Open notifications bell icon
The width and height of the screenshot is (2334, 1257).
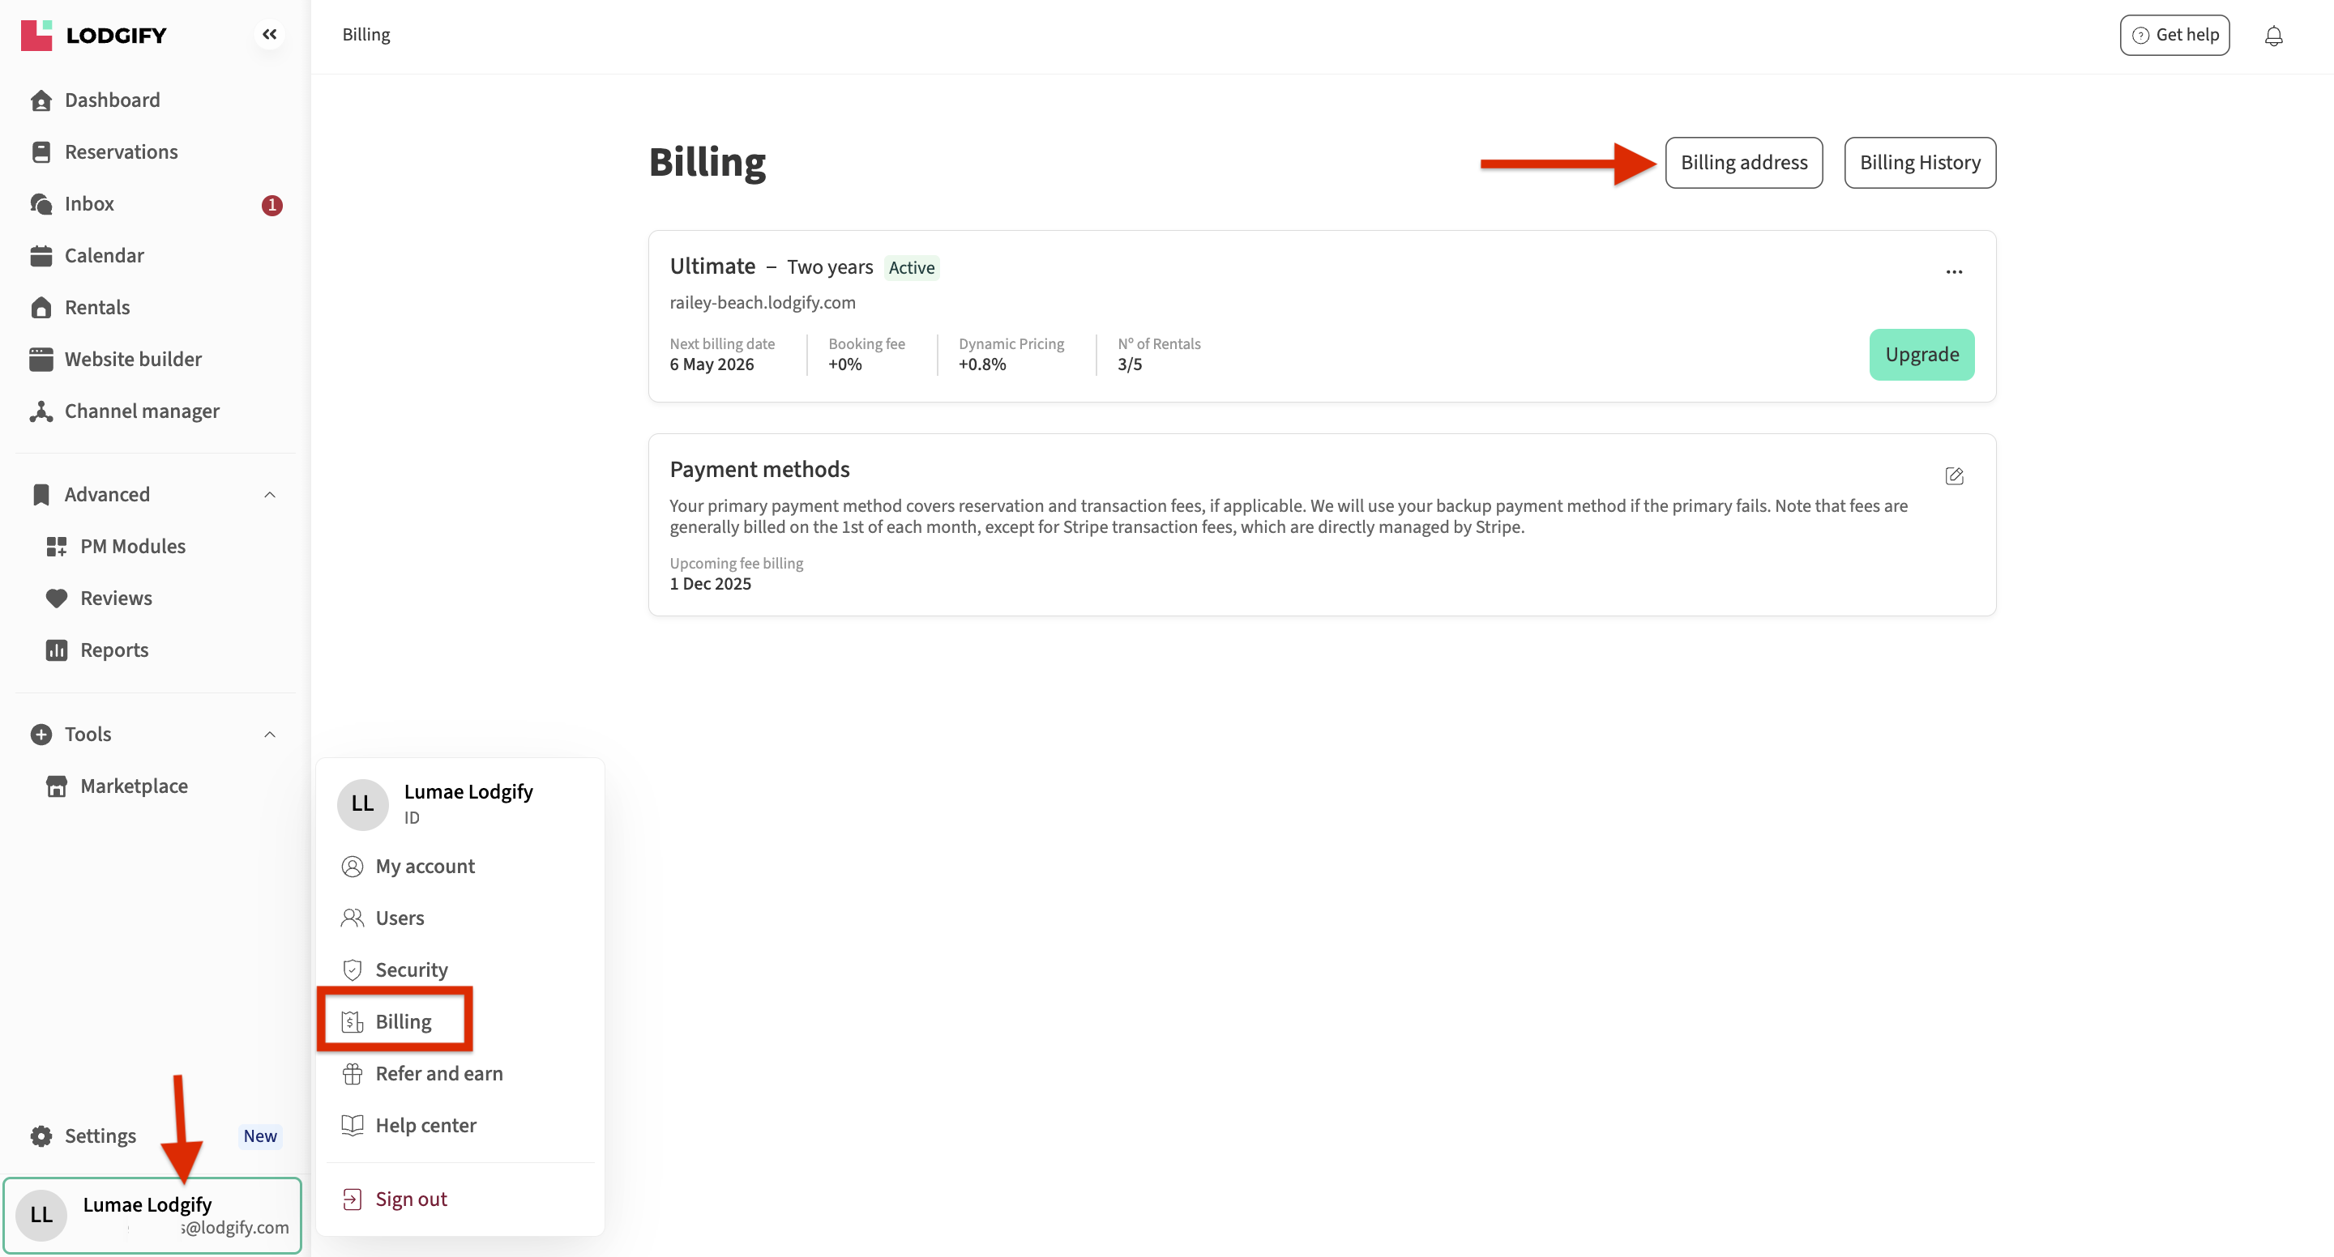pyautogui.click(x=2273, y=36)
